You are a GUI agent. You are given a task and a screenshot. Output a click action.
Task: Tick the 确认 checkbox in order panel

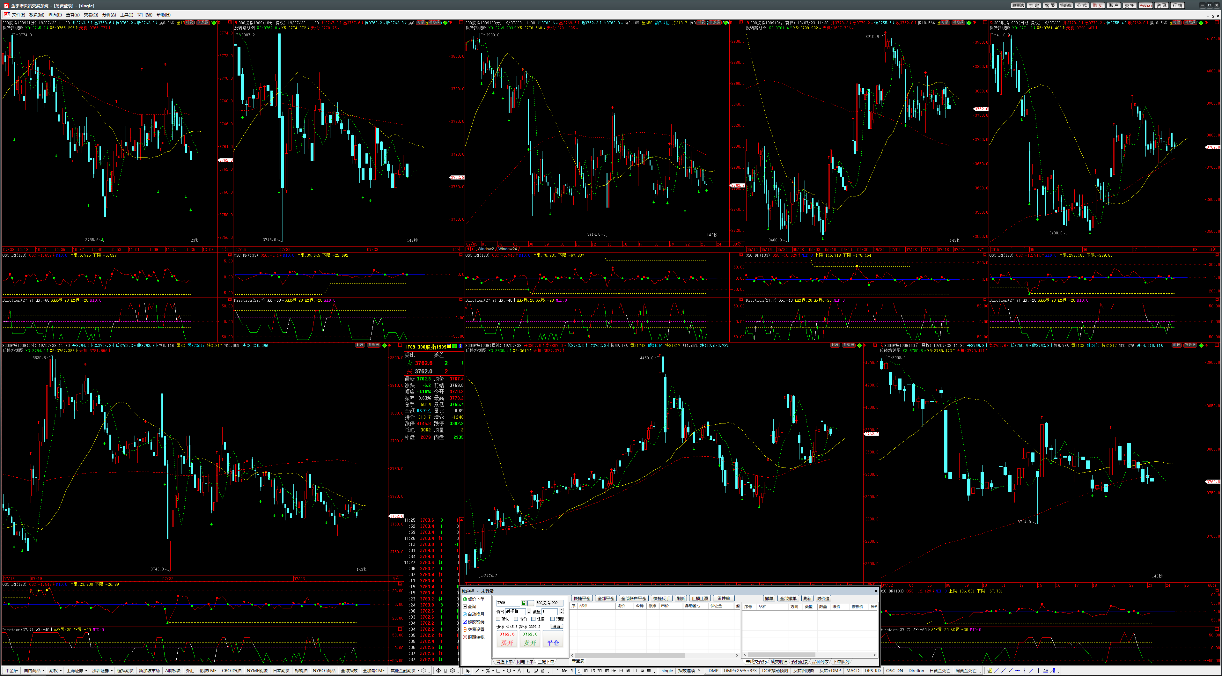pos(498,619)
